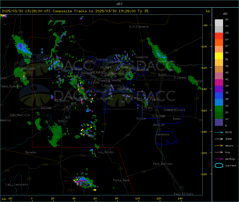
Task: Click the 'Salinas' map label
Action: 46,108
